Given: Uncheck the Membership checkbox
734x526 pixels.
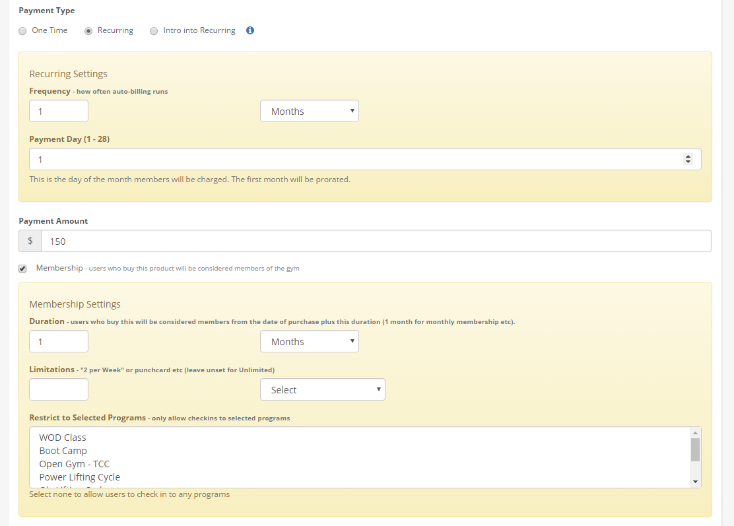Looking at the screenshot, I should tap(23, 269).
